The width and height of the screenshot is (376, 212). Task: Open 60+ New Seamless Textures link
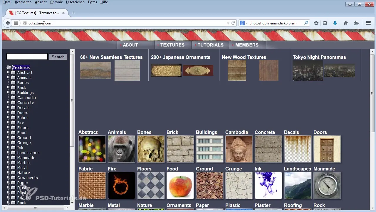click(x=111, y=57)
